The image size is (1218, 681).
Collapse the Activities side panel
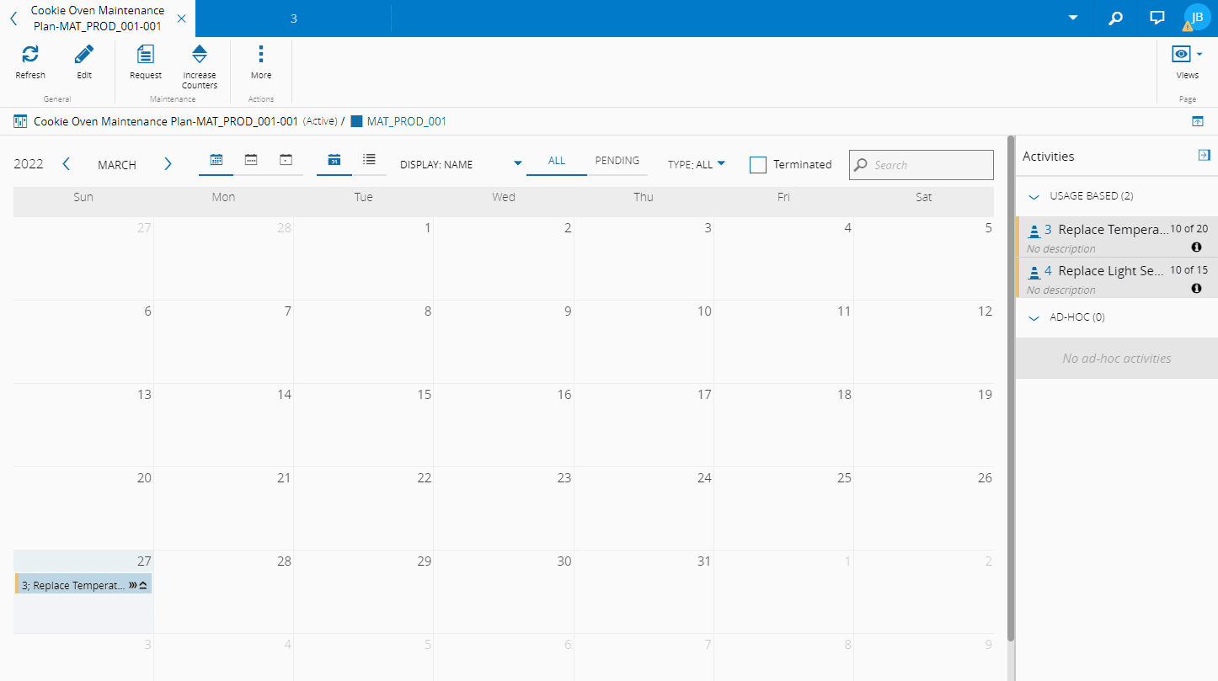pos(1204,155)
